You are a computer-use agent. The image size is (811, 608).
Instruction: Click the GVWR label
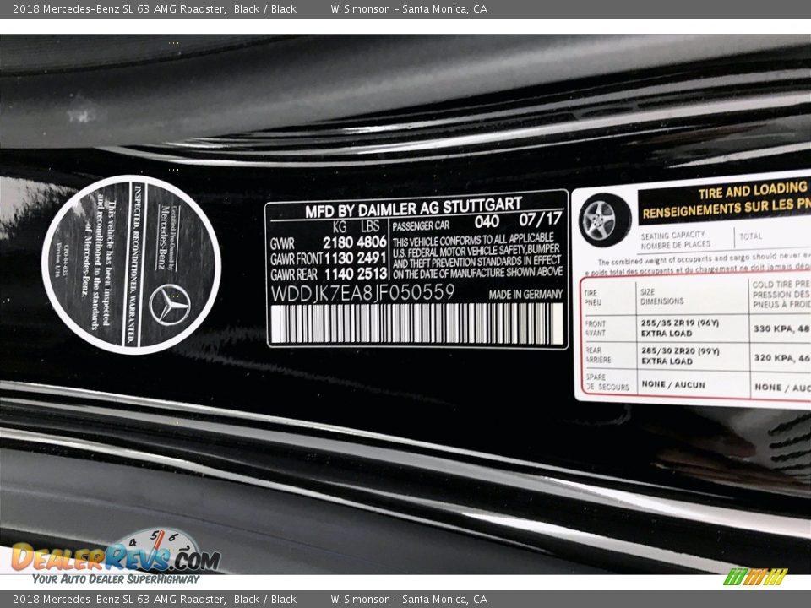(x=282, y=244)
